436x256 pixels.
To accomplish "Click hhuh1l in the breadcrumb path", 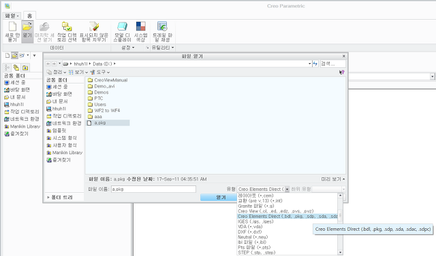I will pyautogui.click(x=80, y=64).
